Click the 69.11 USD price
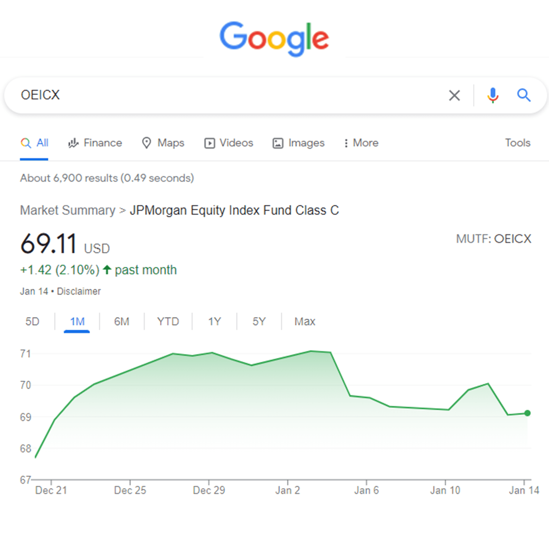Viewport: 549px width, 549px height. click(65, 244)
